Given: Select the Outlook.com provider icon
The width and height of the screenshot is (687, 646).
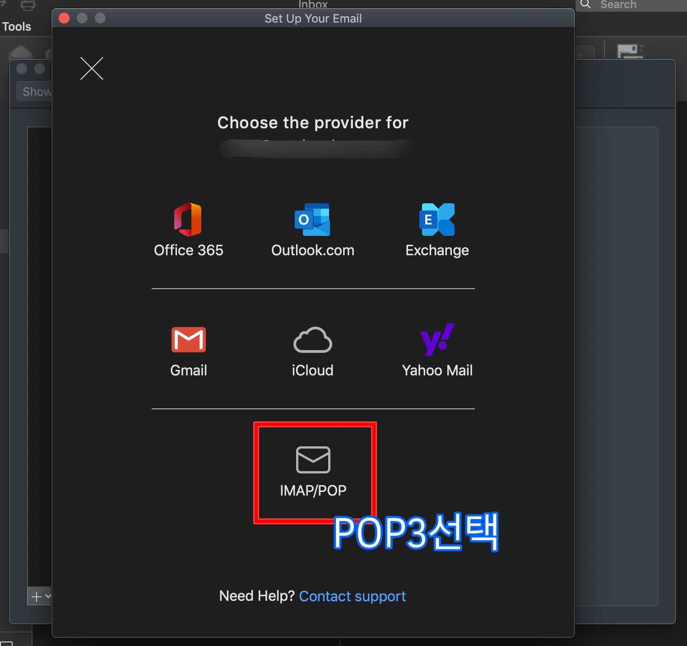Looking at the screenshot, I should [x=312, y=220].
